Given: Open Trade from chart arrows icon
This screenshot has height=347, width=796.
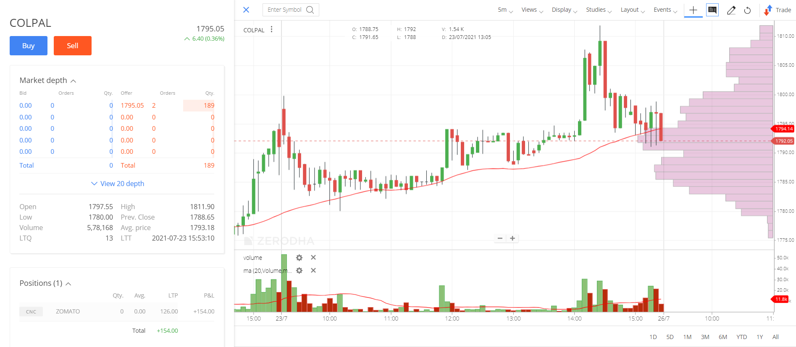Looking at the screenshot, I should (768, 10).
